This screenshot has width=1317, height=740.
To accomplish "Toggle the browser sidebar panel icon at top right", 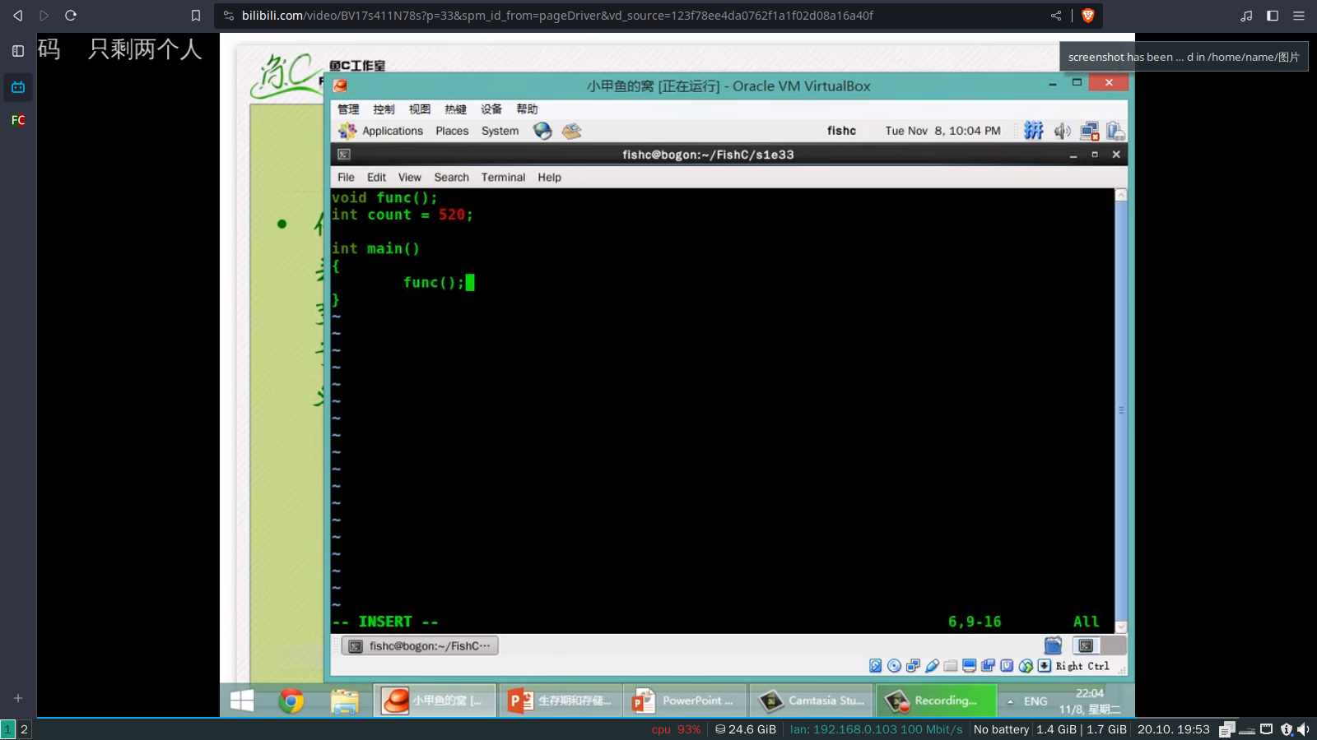I will [1273, 16].
